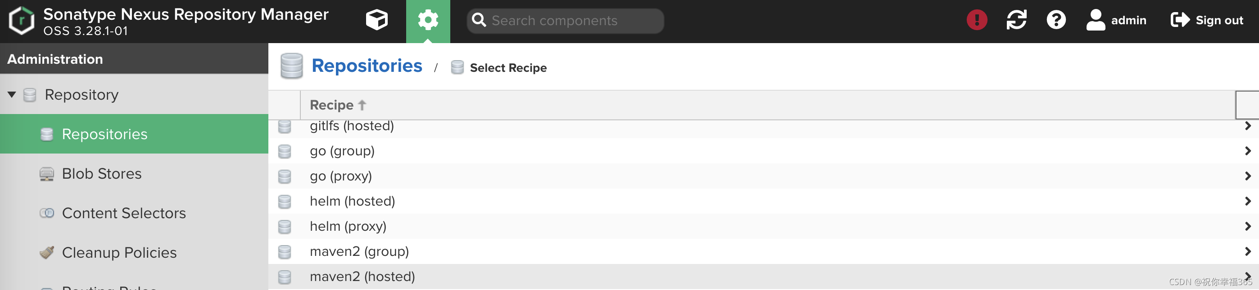Collapse the Repository tree node
1259x290 pixels.
pos(12,95)
